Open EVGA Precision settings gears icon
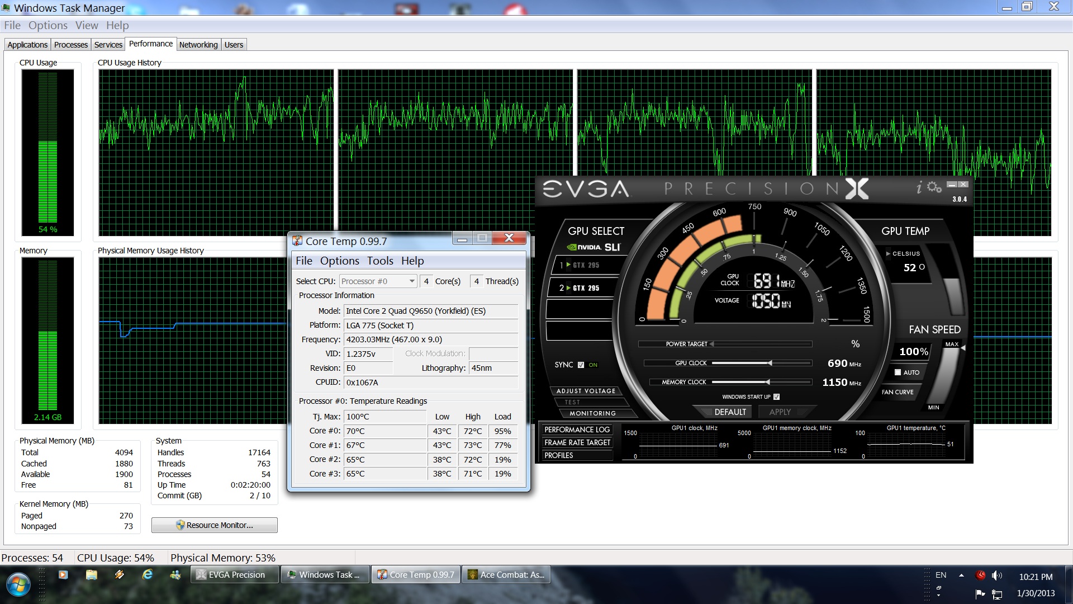The image size is (1073, 604). click(x=934, y=187)
